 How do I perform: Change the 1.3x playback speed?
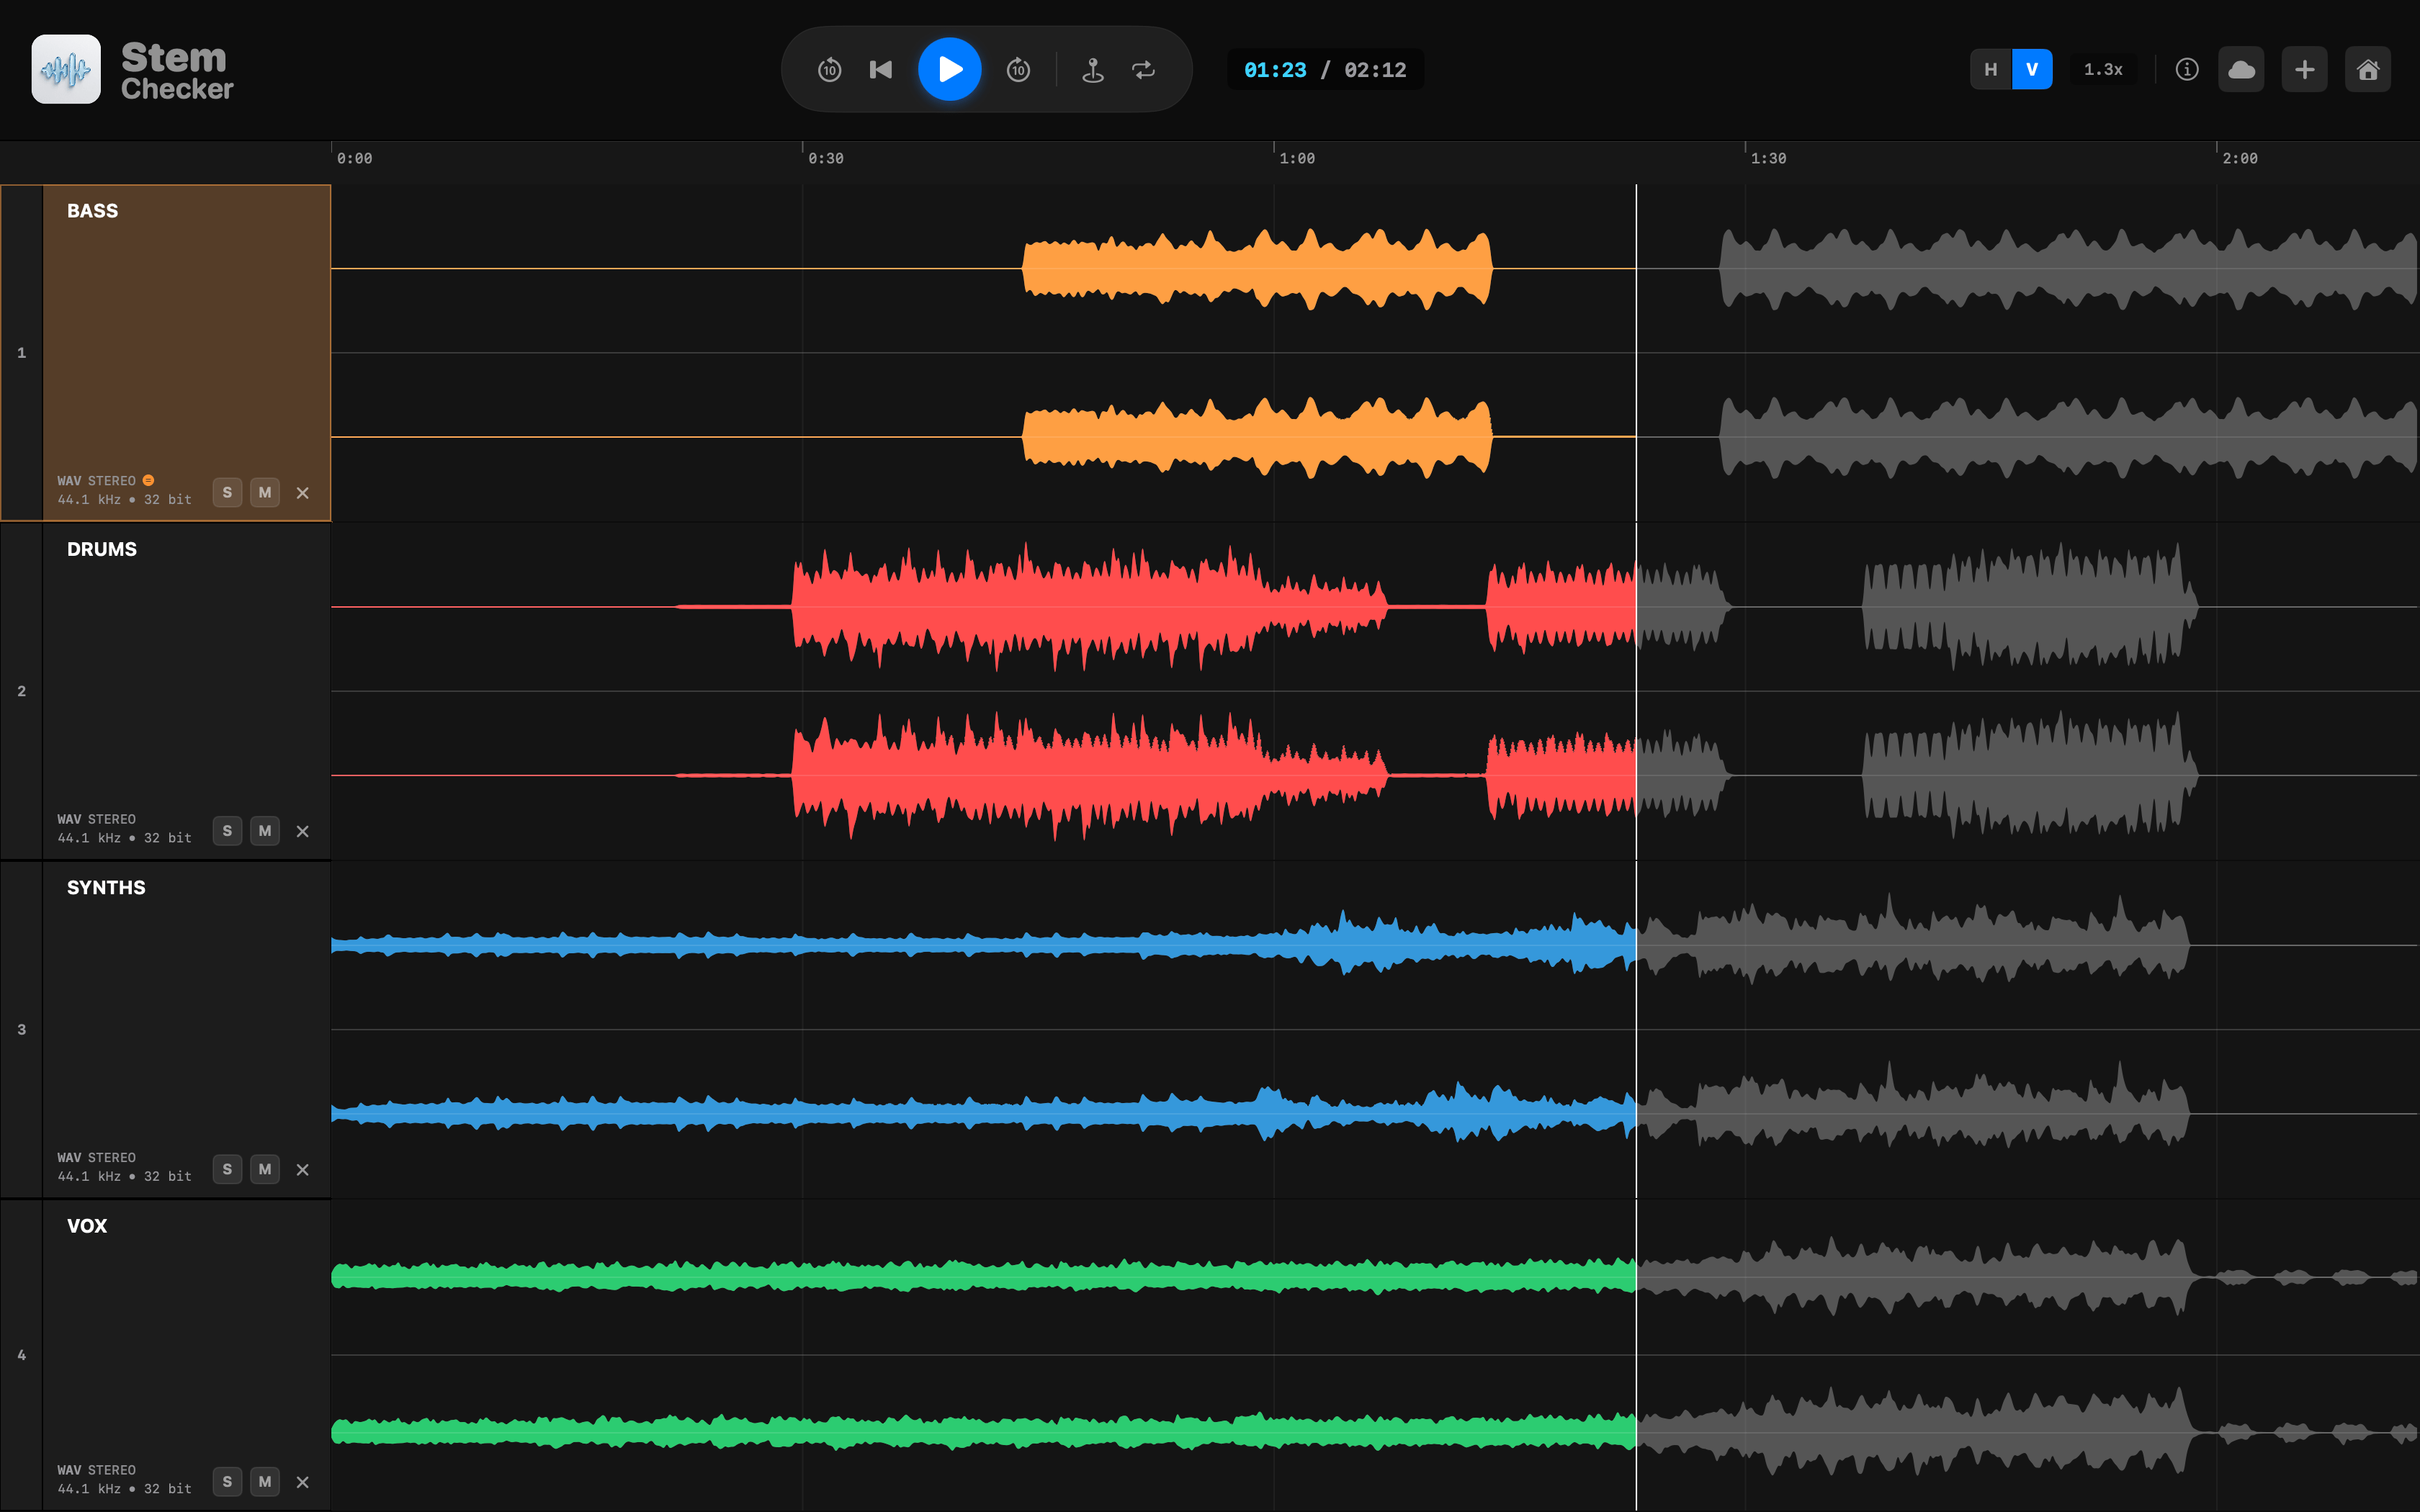pos(2103,68)
